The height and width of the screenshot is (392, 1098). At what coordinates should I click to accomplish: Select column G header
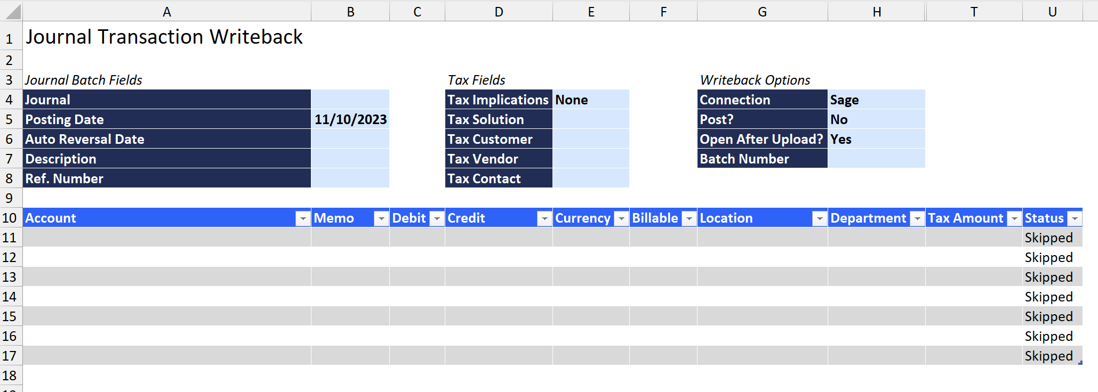763,12
